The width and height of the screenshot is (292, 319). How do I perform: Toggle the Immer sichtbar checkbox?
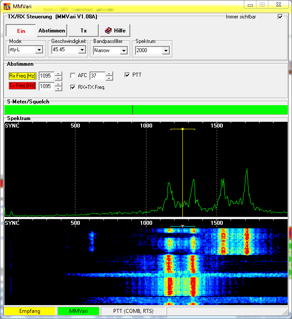click(x=280, y=17)
